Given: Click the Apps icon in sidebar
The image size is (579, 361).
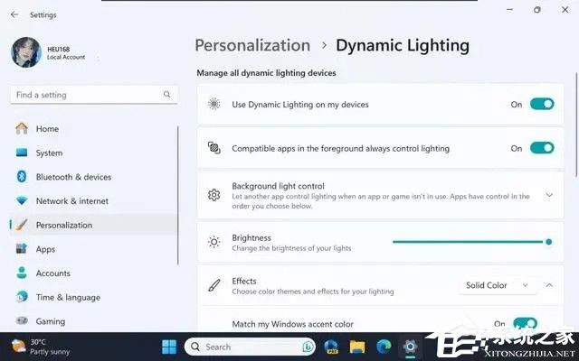Looking at the screenshot, I should [22, 249].
